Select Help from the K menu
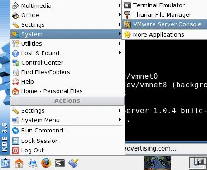207x170 pixels. point(67,82)
